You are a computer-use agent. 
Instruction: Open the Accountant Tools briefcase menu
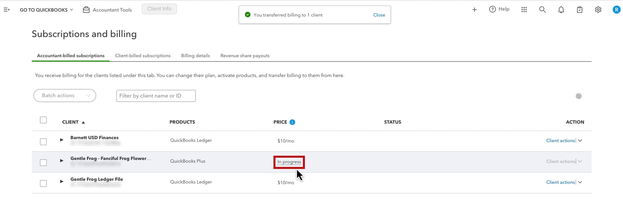tap(107, 10)
